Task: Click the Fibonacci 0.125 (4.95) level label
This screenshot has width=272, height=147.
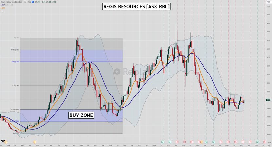Action: (15, 50)
